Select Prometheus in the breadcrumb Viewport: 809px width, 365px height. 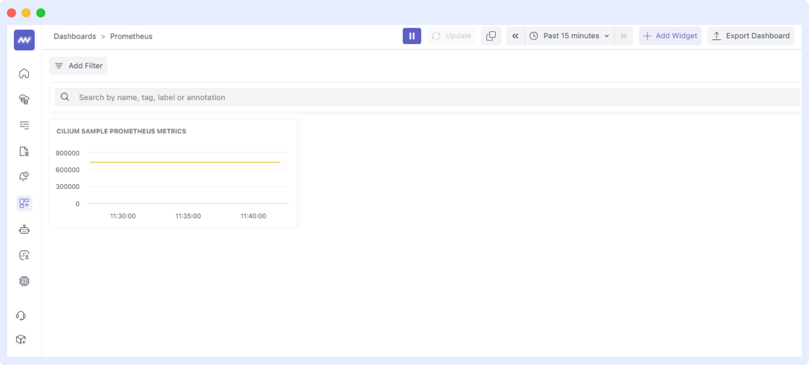tap(131, 36)
